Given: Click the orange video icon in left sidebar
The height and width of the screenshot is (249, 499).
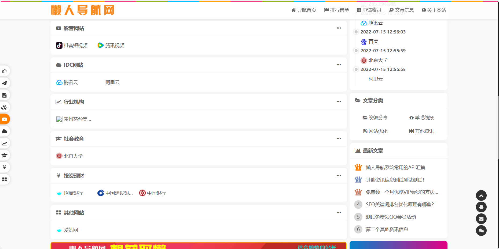Looking at the screenshot, I should [5, 119].
